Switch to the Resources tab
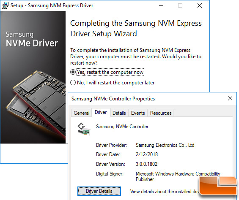Viewport: 239px width, 200px height. pyautogui.click(x=161, y=113)
